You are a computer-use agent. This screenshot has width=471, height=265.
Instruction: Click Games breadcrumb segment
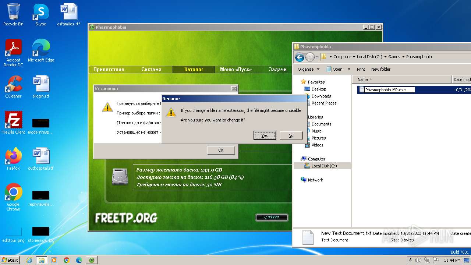click(394, 57)
